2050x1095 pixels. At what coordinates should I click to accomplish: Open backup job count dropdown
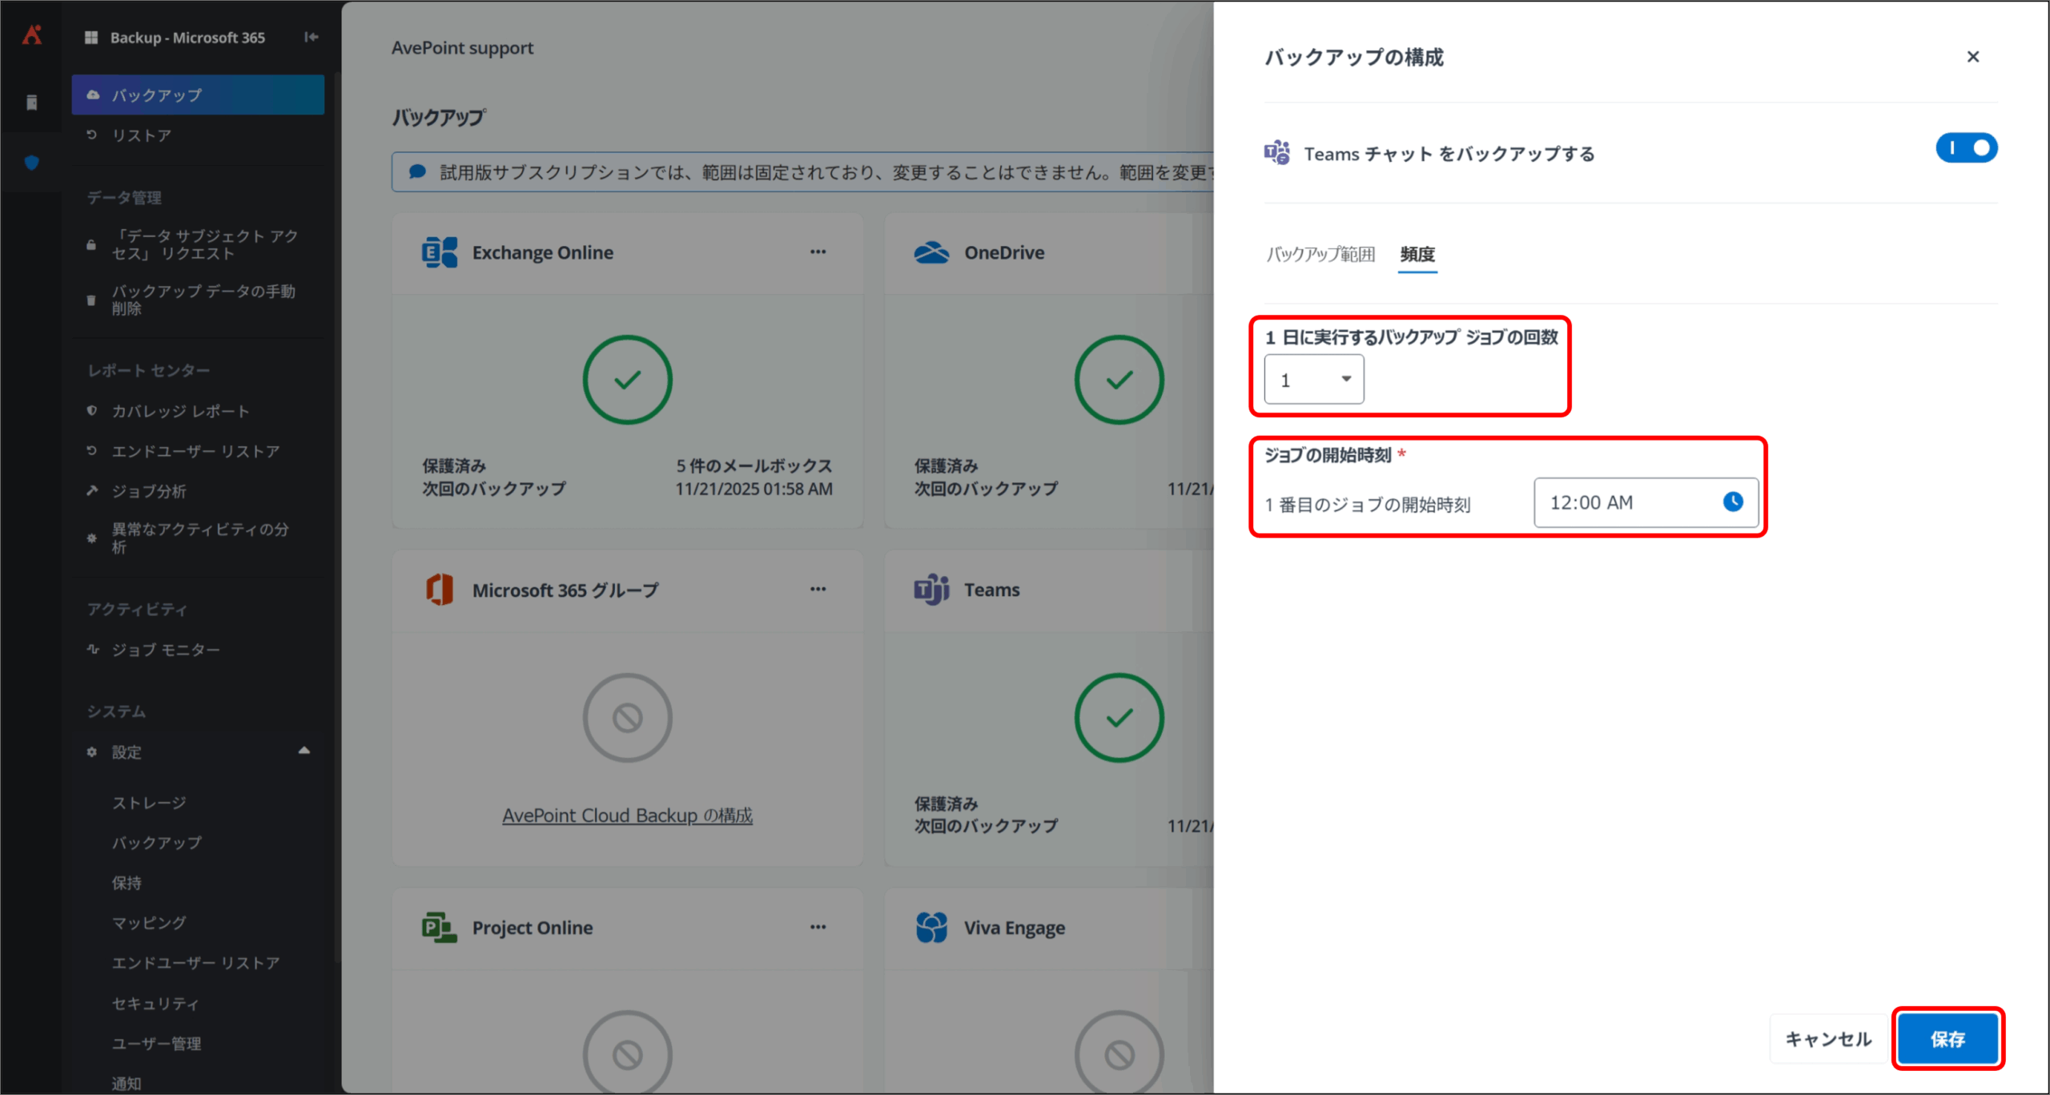pos(1313,380)
